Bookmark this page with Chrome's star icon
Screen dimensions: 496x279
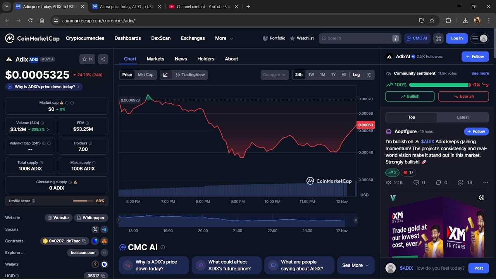tap(432, 21)
